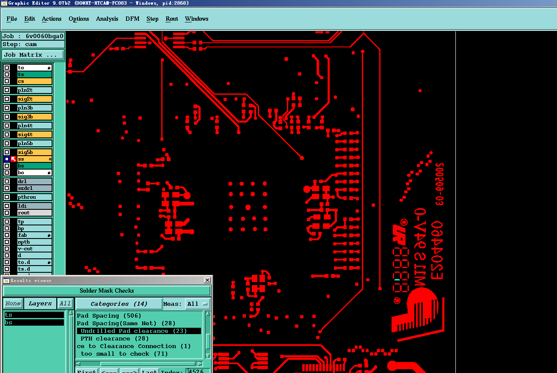This screenshot has width=557, height=373.
Task: Toggle display checkbox for layer sig3b
Action: (x=7, y=117)
